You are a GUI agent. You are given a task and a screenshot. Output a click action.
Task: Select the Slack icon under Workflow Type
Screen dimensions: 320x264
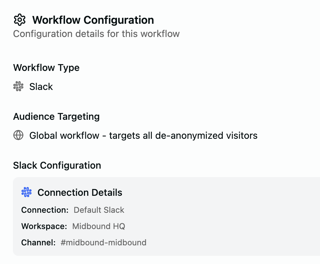(18, 87)
